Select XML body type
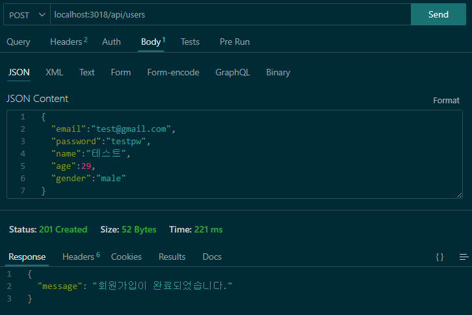The image size is (472, 315). (x=54, y=72)
